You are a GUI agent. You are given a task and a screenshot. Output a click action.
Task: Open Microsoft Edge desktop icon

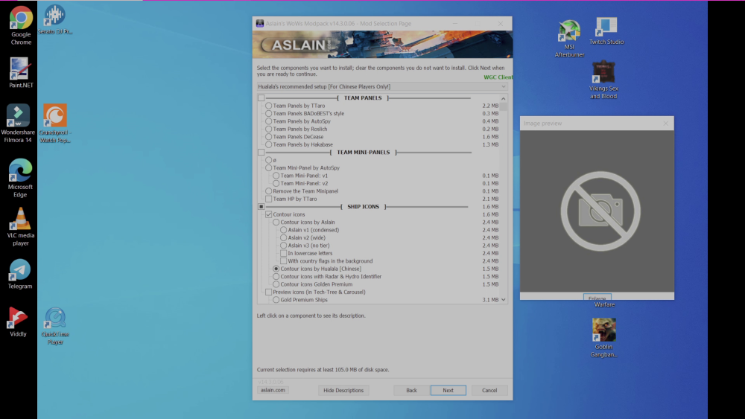click(x=20, y=178)
